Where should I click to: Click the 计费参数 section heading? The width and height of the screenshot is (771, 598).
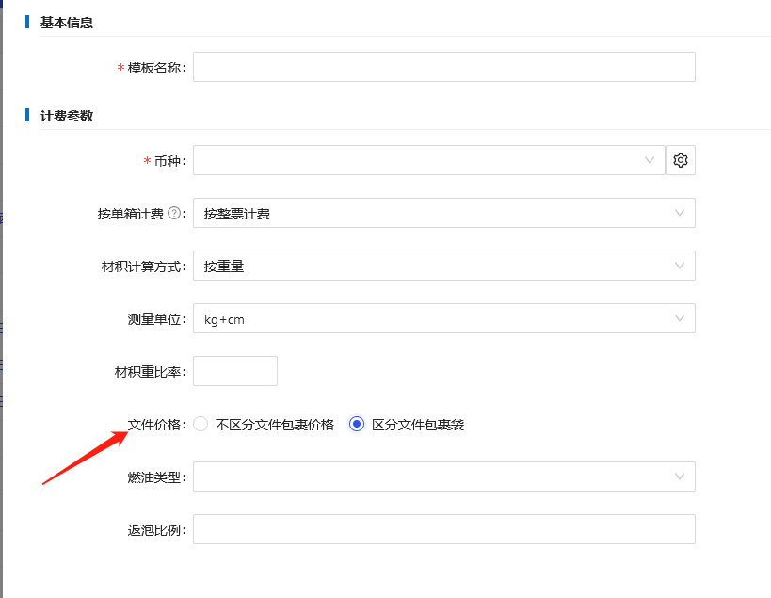pos(67,116)
